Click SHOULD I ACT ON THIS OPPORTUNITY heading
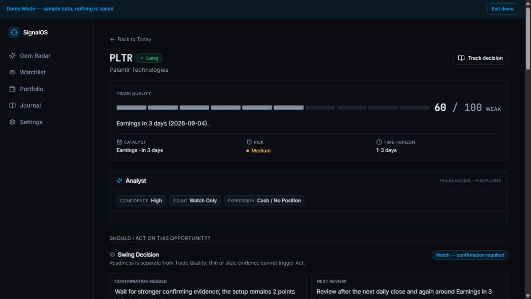This screenshot has height=299, width=531. 160,238
